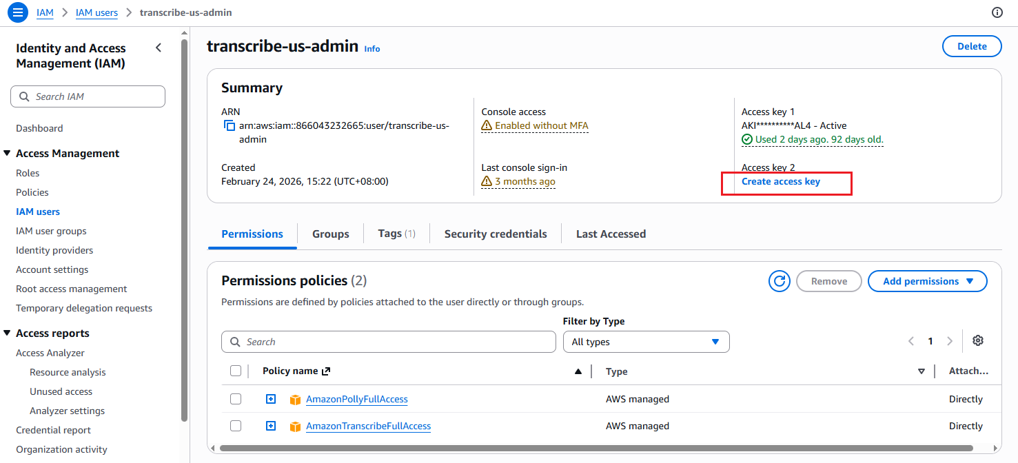Click 'Used 2 days ago. 92 days old.' link
Screen dimensions: 1018x463
coord(813,139)
